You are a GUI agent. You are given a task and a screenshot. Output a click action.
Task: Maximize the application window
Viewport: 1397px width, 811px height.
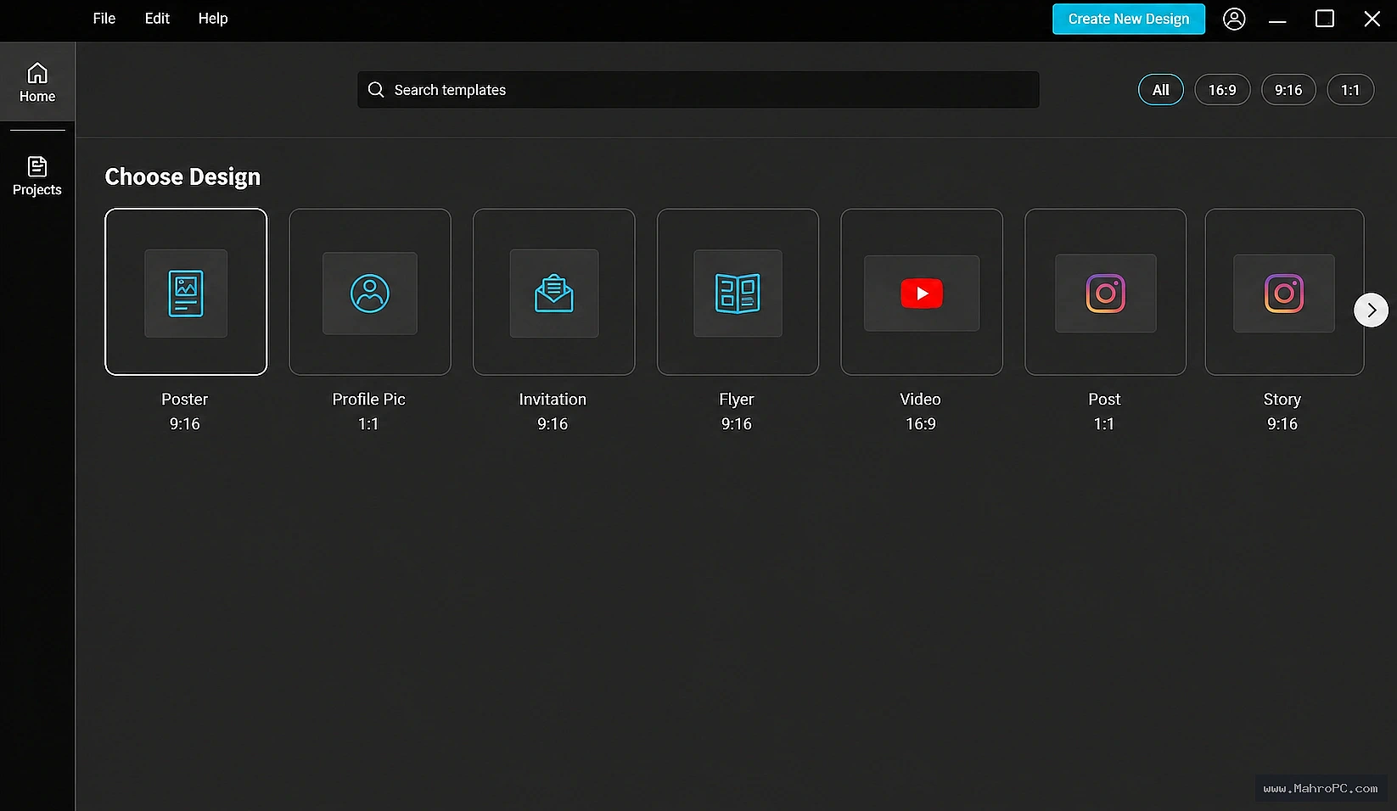tap(1325, 19)
